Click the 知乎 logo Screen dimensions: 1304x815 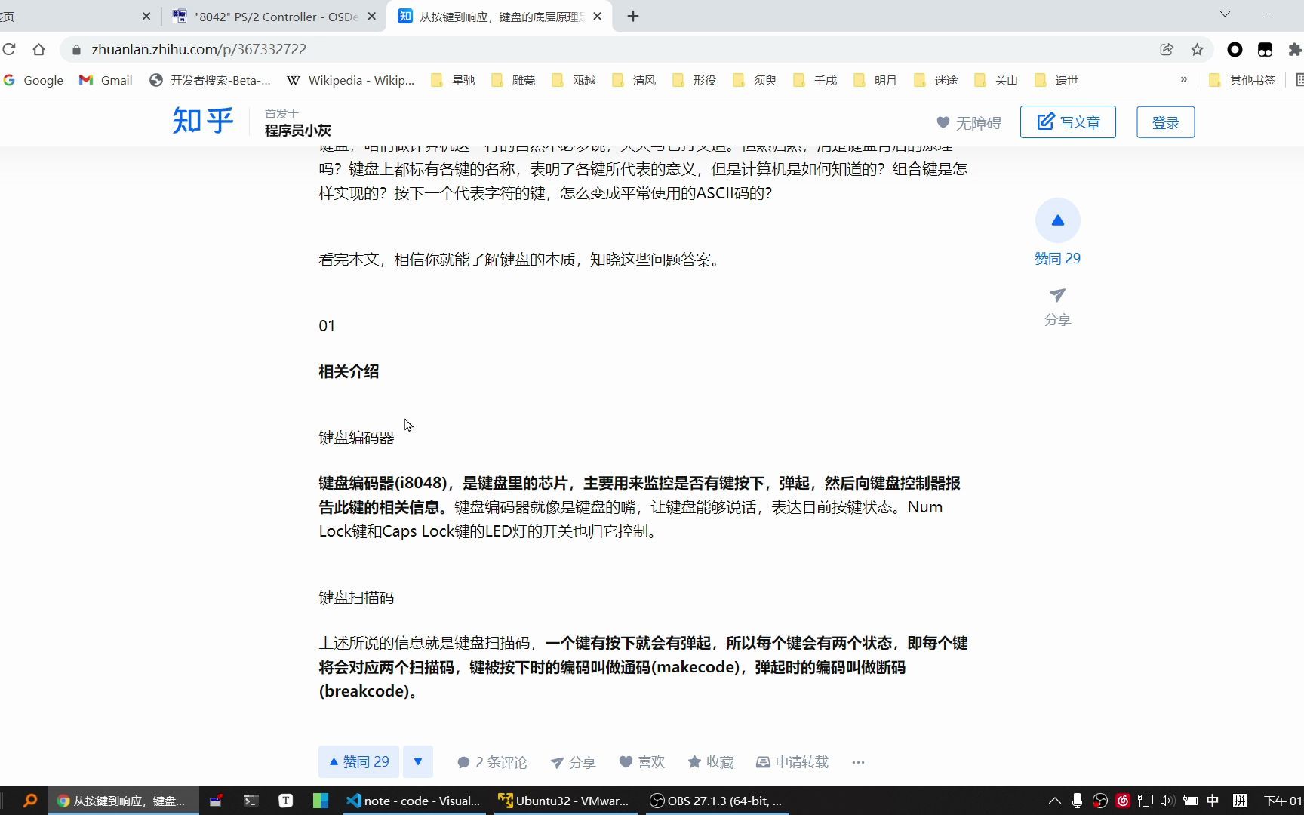pos(203,121)
